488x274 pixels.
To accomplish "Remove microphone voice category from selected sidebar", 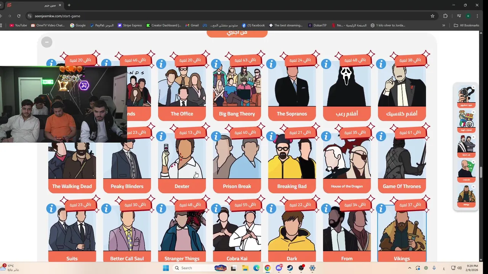I will [x=474, y=88].
